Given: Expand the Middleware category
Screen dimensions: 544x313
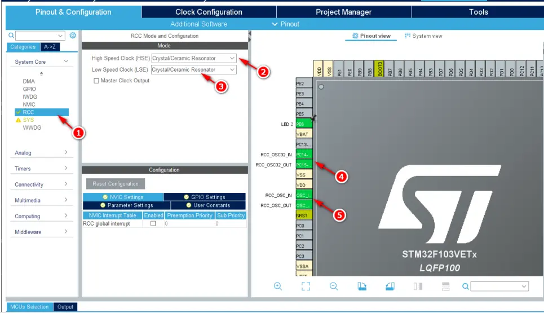Looking at the screenshot, I should [66, 231].
